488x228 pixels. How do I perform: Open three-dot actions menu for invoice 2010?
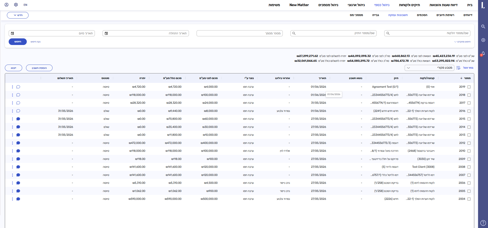click(x=12, y=151)
